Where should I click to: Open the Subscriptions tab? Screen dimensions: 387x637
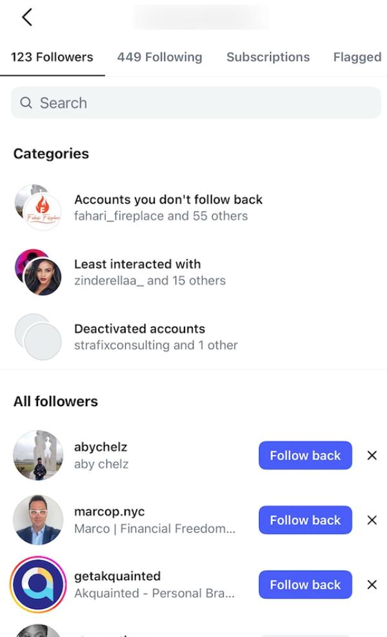coord(268,57)
